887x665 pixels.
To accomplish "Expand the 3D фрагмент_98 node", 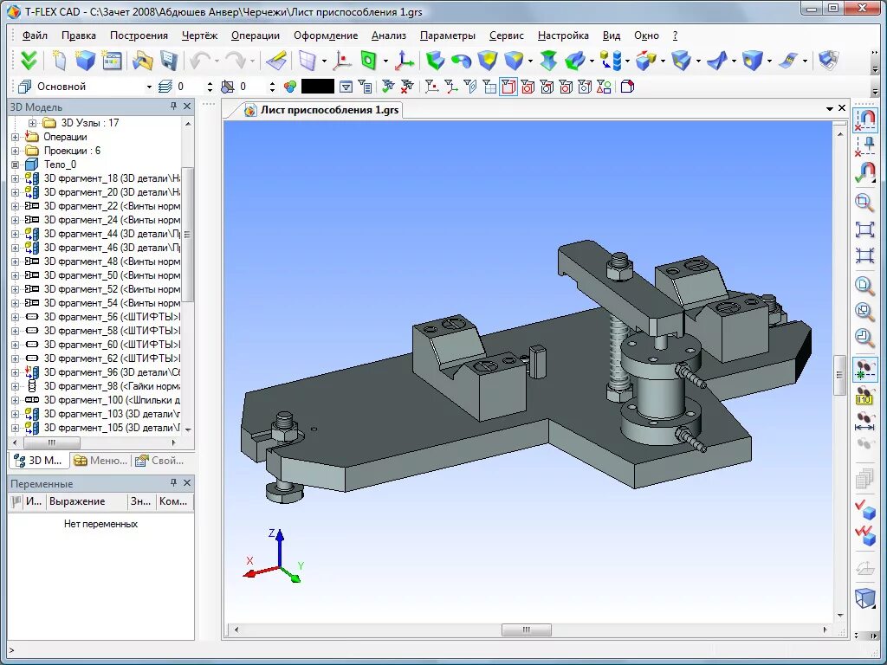I will (x=16, y=386).
